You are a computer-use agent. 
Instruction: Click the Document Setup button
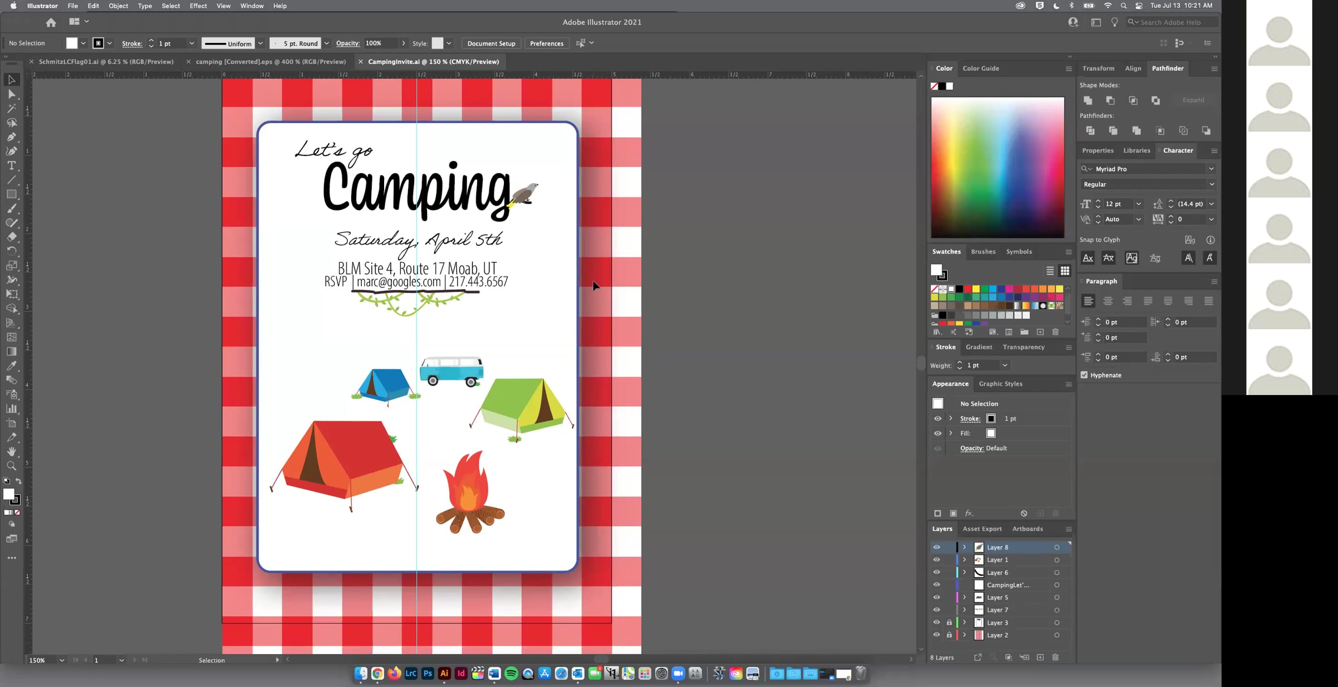point(491,43)
